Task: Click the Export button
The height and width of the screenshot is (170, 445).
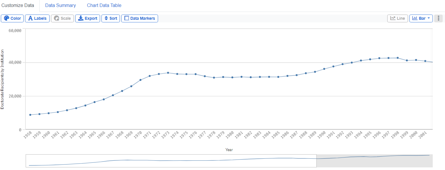Action: pyautogui.click(x=87, y=18)
